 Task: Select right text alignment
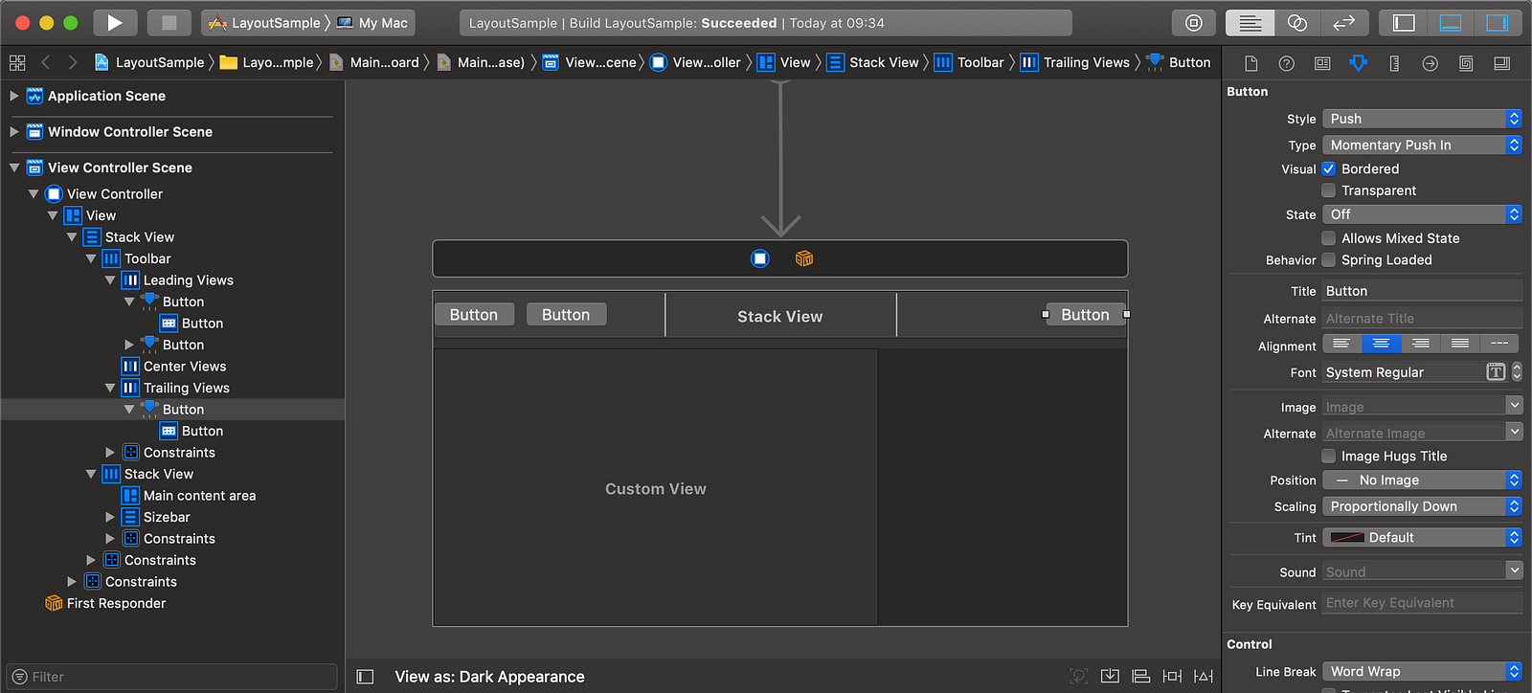pos(1420,344)
